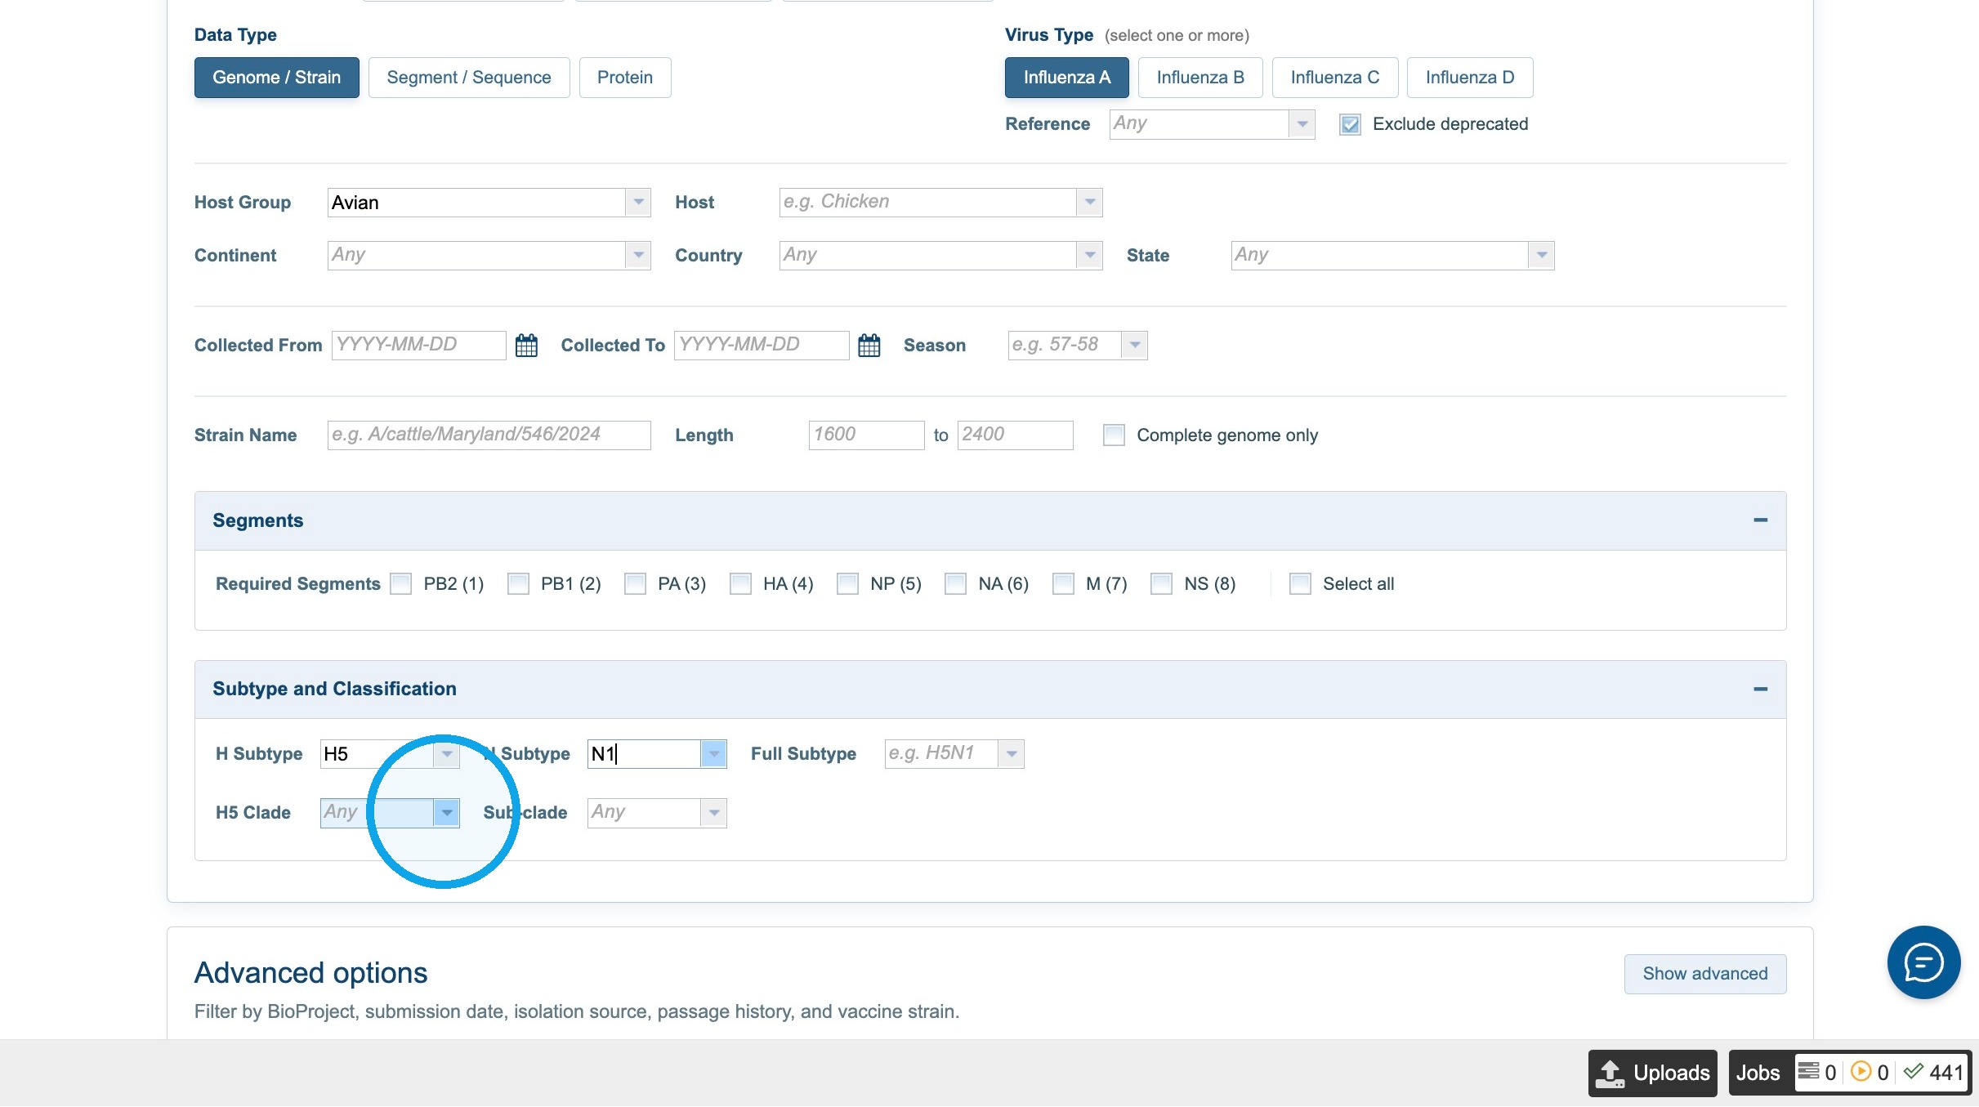This screenshot has height=1107, width=1979.
Task: Collapse the Segments panel minus icon
Action: (1760, 520)
